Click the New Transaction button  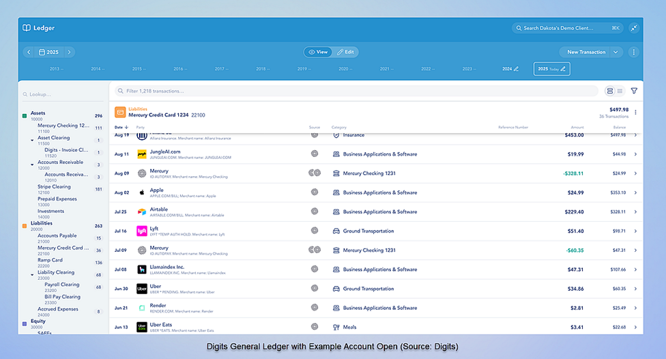pyautogui.click(x=586, y=52)
